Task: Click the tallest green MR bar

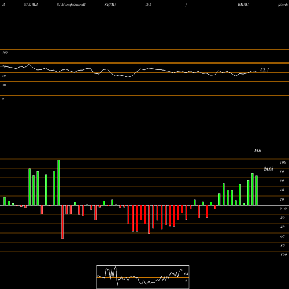Action: pyautogui.click(x=58, y=182)
